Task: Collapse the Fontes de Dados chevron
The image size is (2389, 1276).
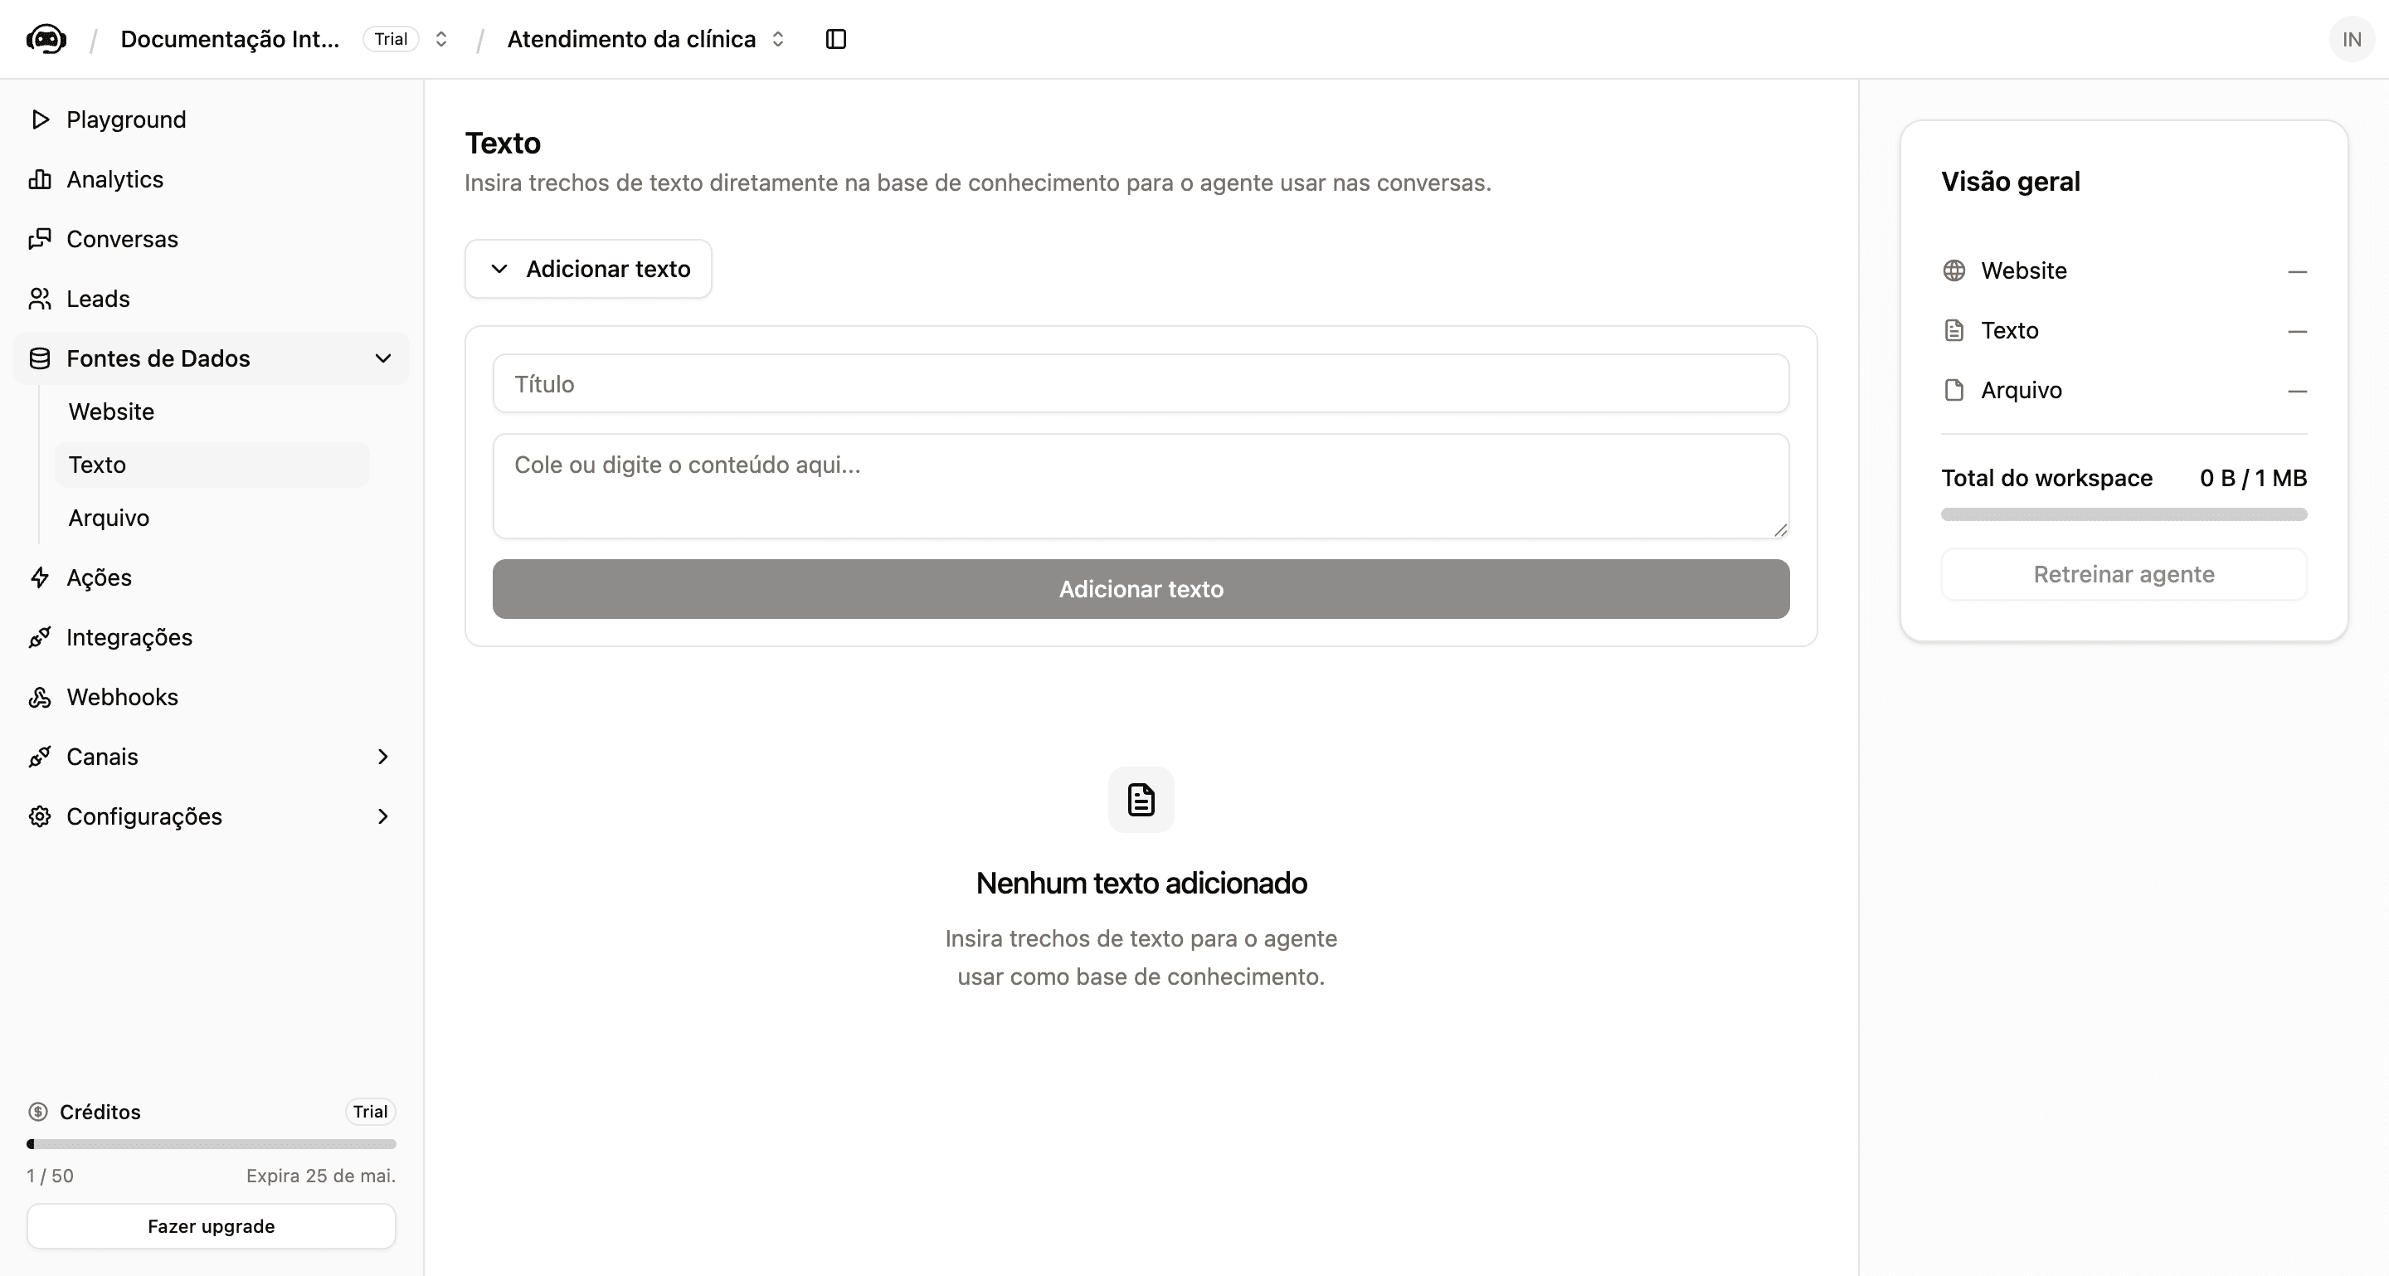Action: (383, 359)
